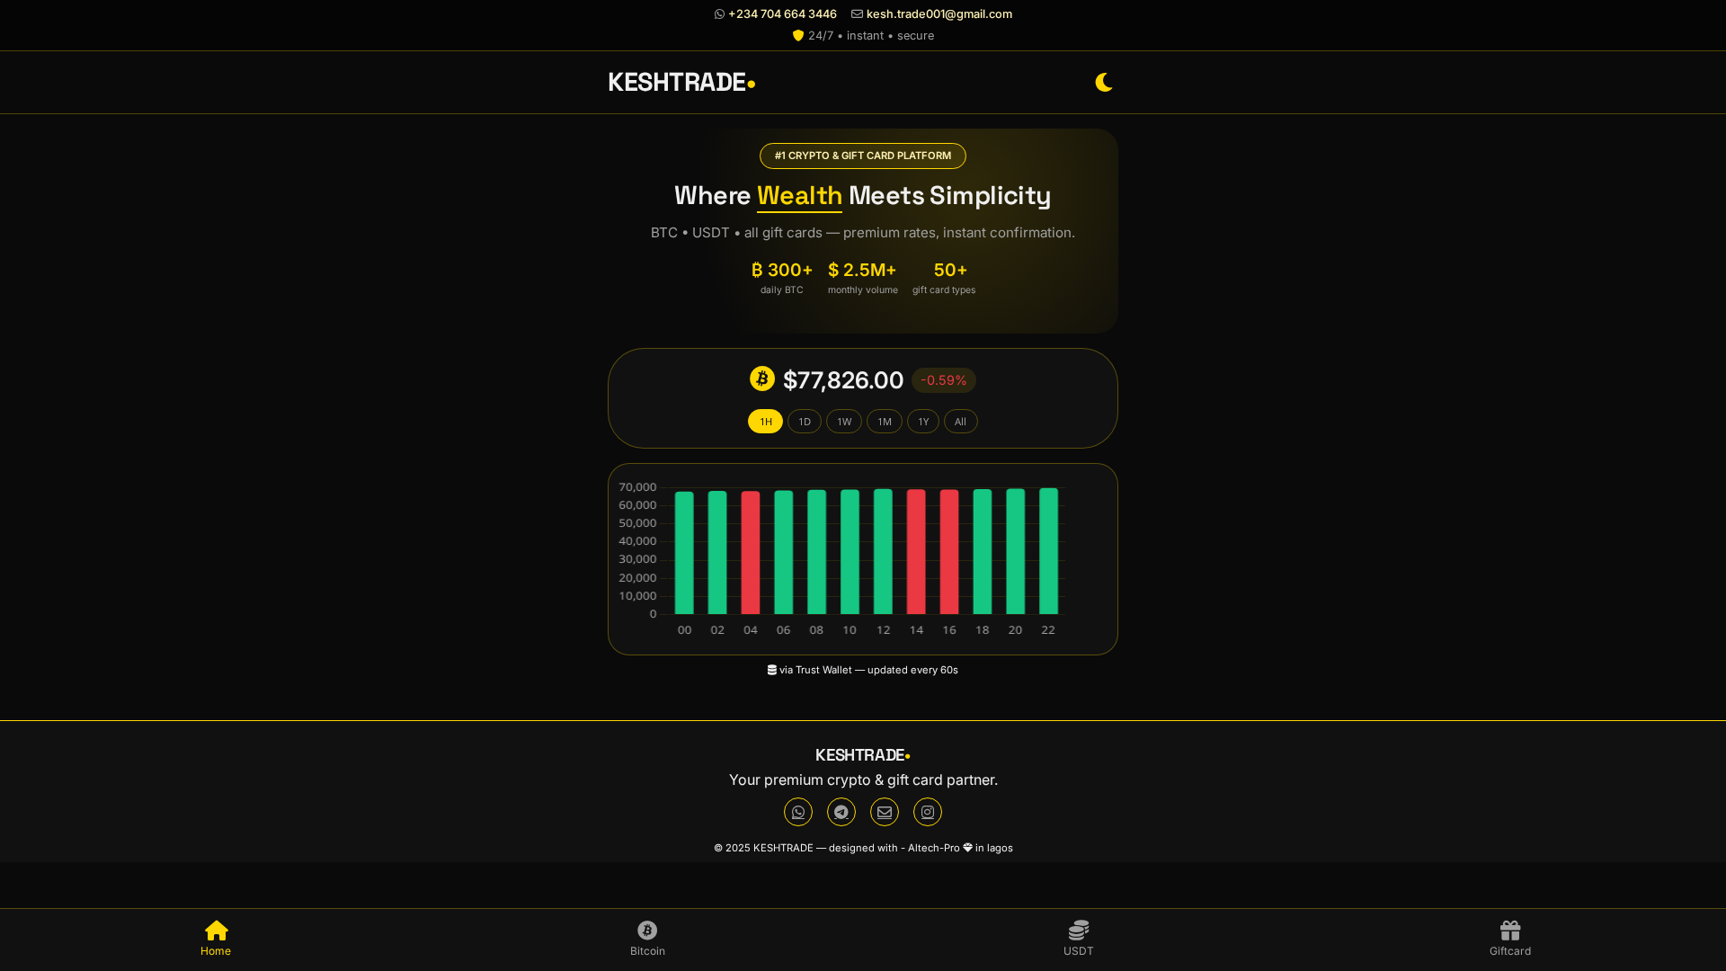Viewport: 1726px width, 971px height.
Task: Open the footer Telegram icon
Action: (x=841, y=812)
